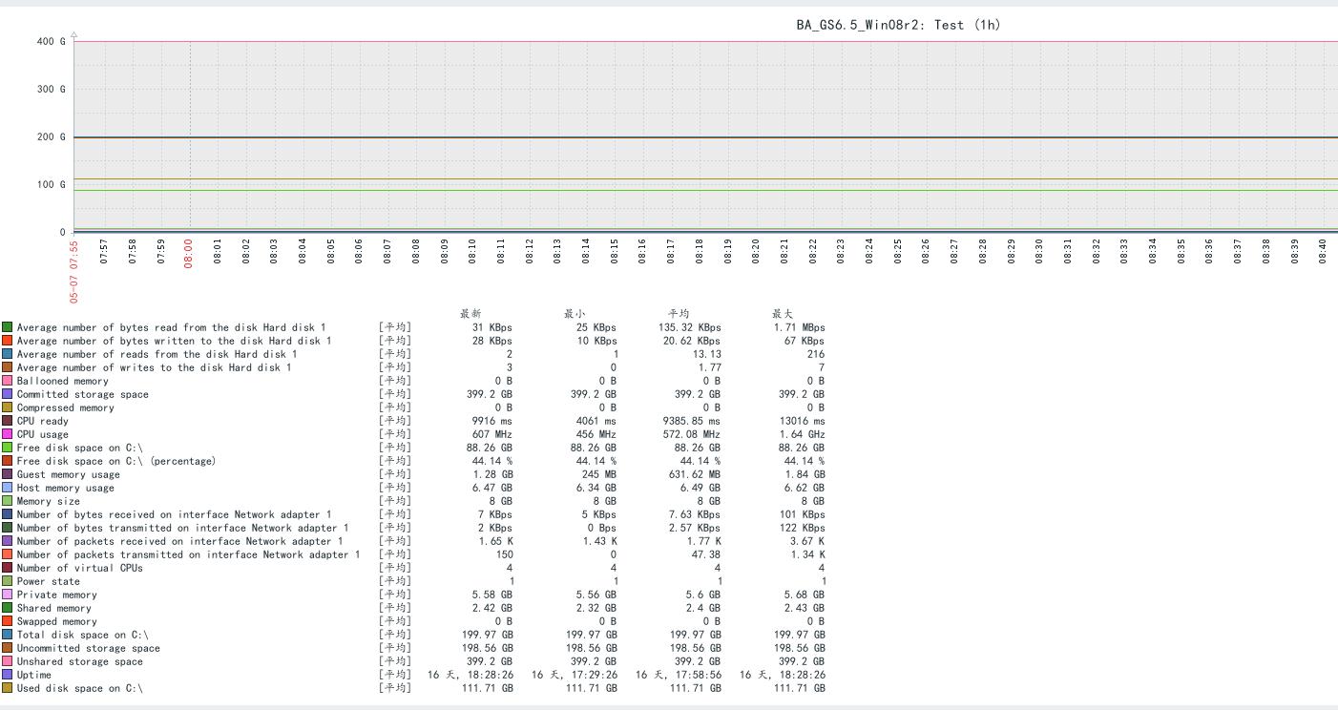Click the '最新' column header

click(x=470, y=314)
